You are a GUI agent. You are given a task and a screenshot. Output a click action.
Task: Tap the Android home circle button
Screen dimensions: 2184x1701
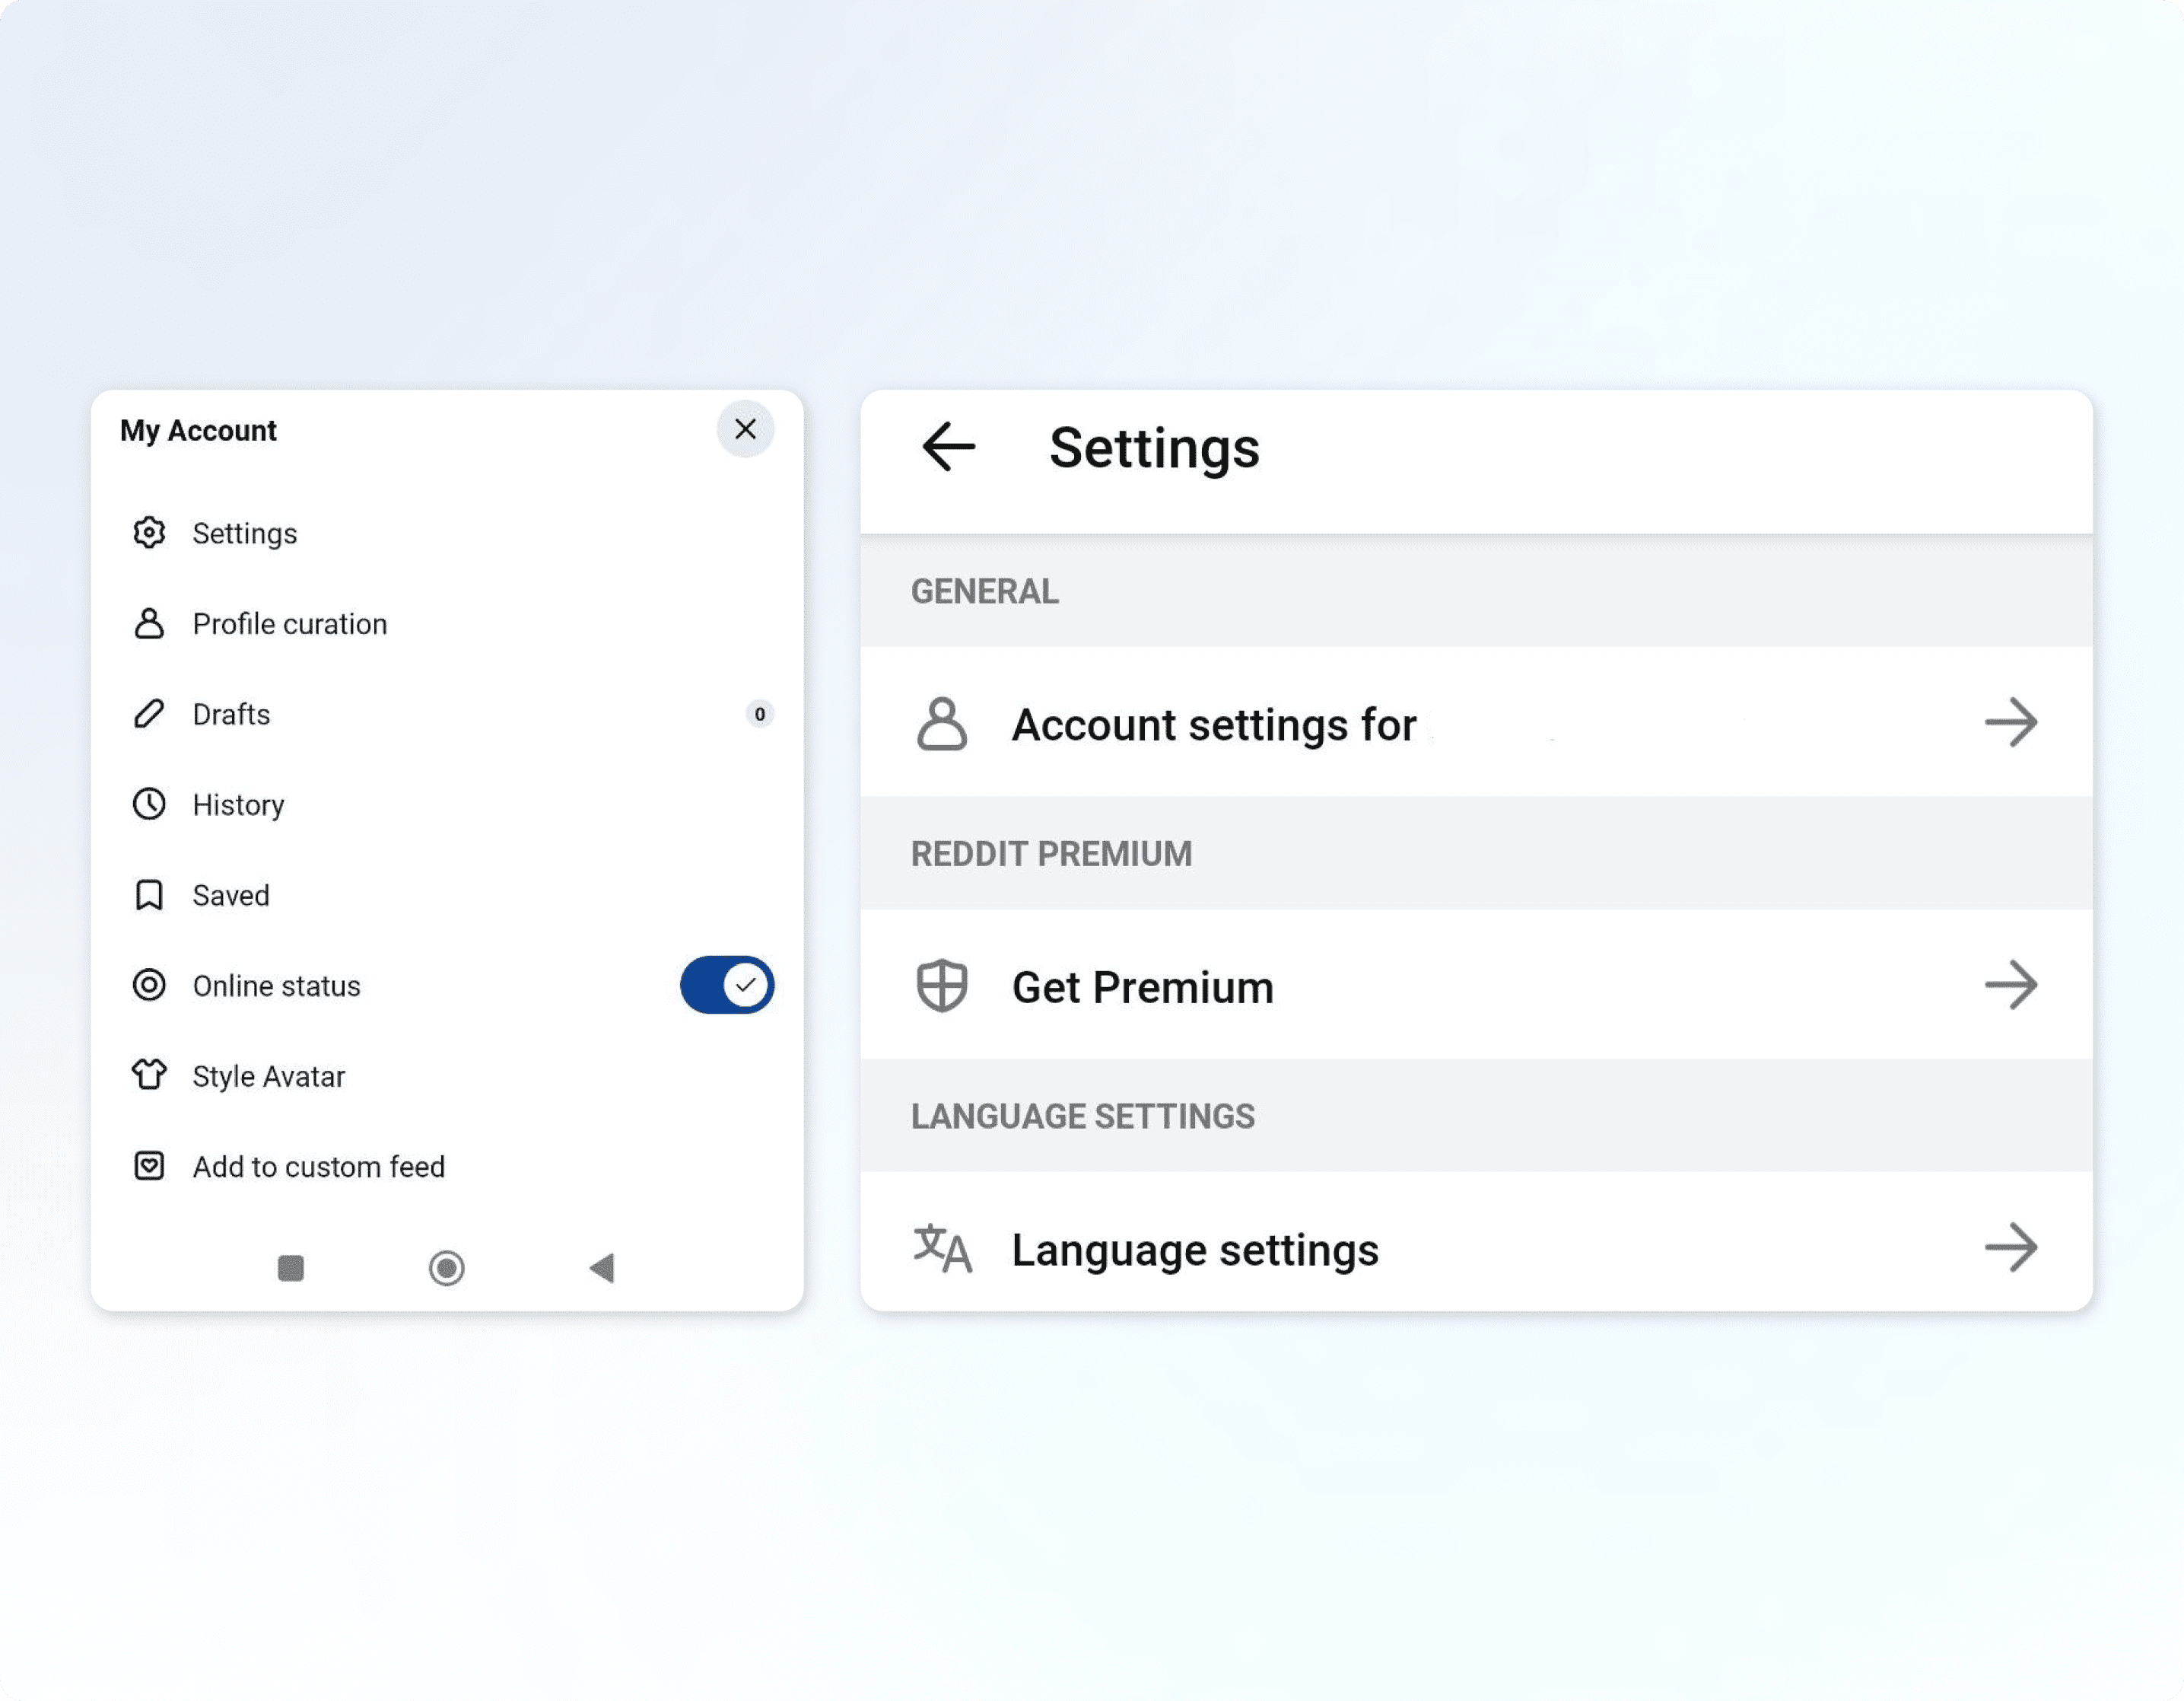point(446,1268)
